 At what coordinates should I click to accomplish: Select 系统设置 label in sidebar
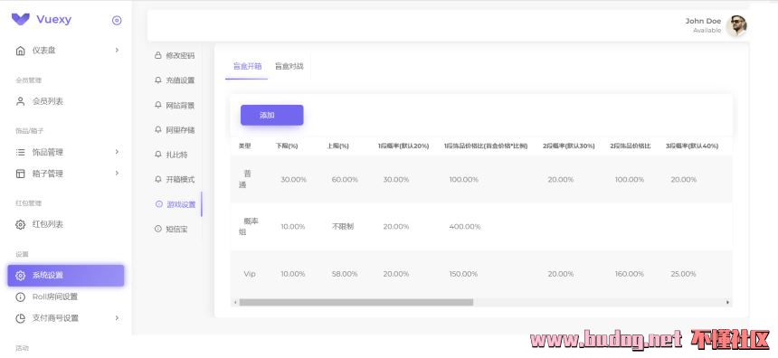(x=48, y=276)
